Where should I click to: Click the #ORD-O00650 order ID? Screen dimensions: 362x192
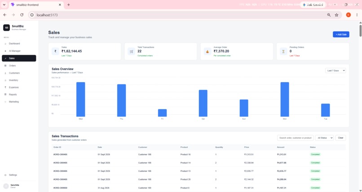pos(60,188)
